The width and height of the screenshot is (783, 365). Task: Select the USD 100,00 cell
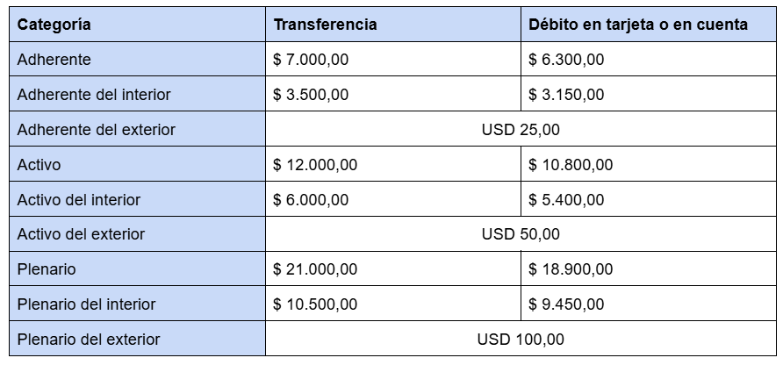pos(521,340)
